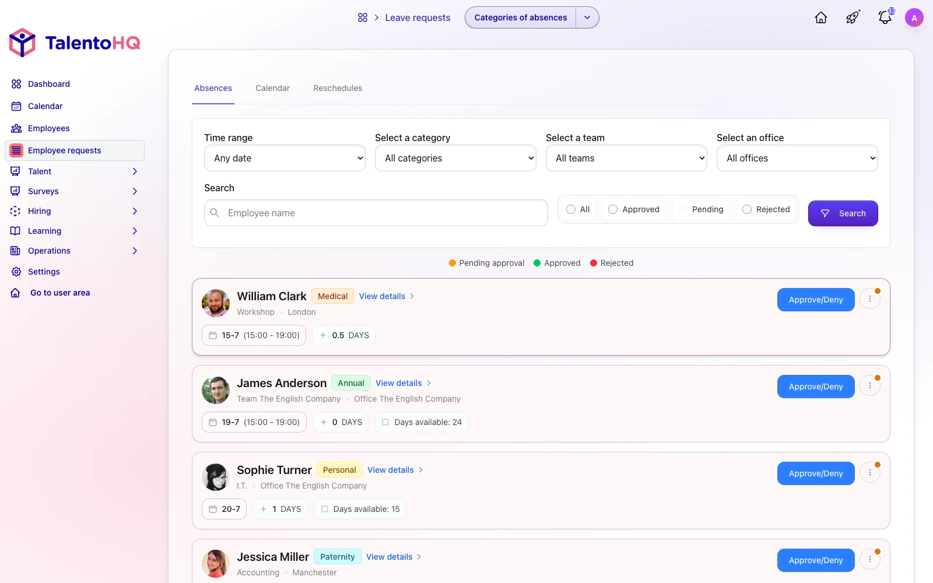
Task: Click the Leave requests breadcrumb
Action: click(418, 17)
